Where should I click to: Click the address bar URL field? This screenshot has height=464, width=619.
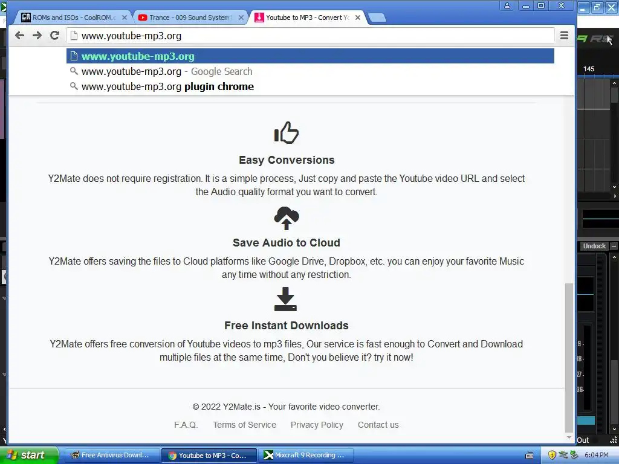point(310,36)
